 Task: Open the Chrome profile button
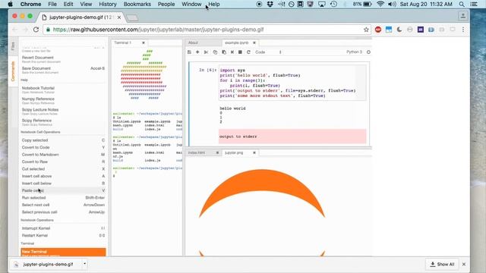coord(462,15)
